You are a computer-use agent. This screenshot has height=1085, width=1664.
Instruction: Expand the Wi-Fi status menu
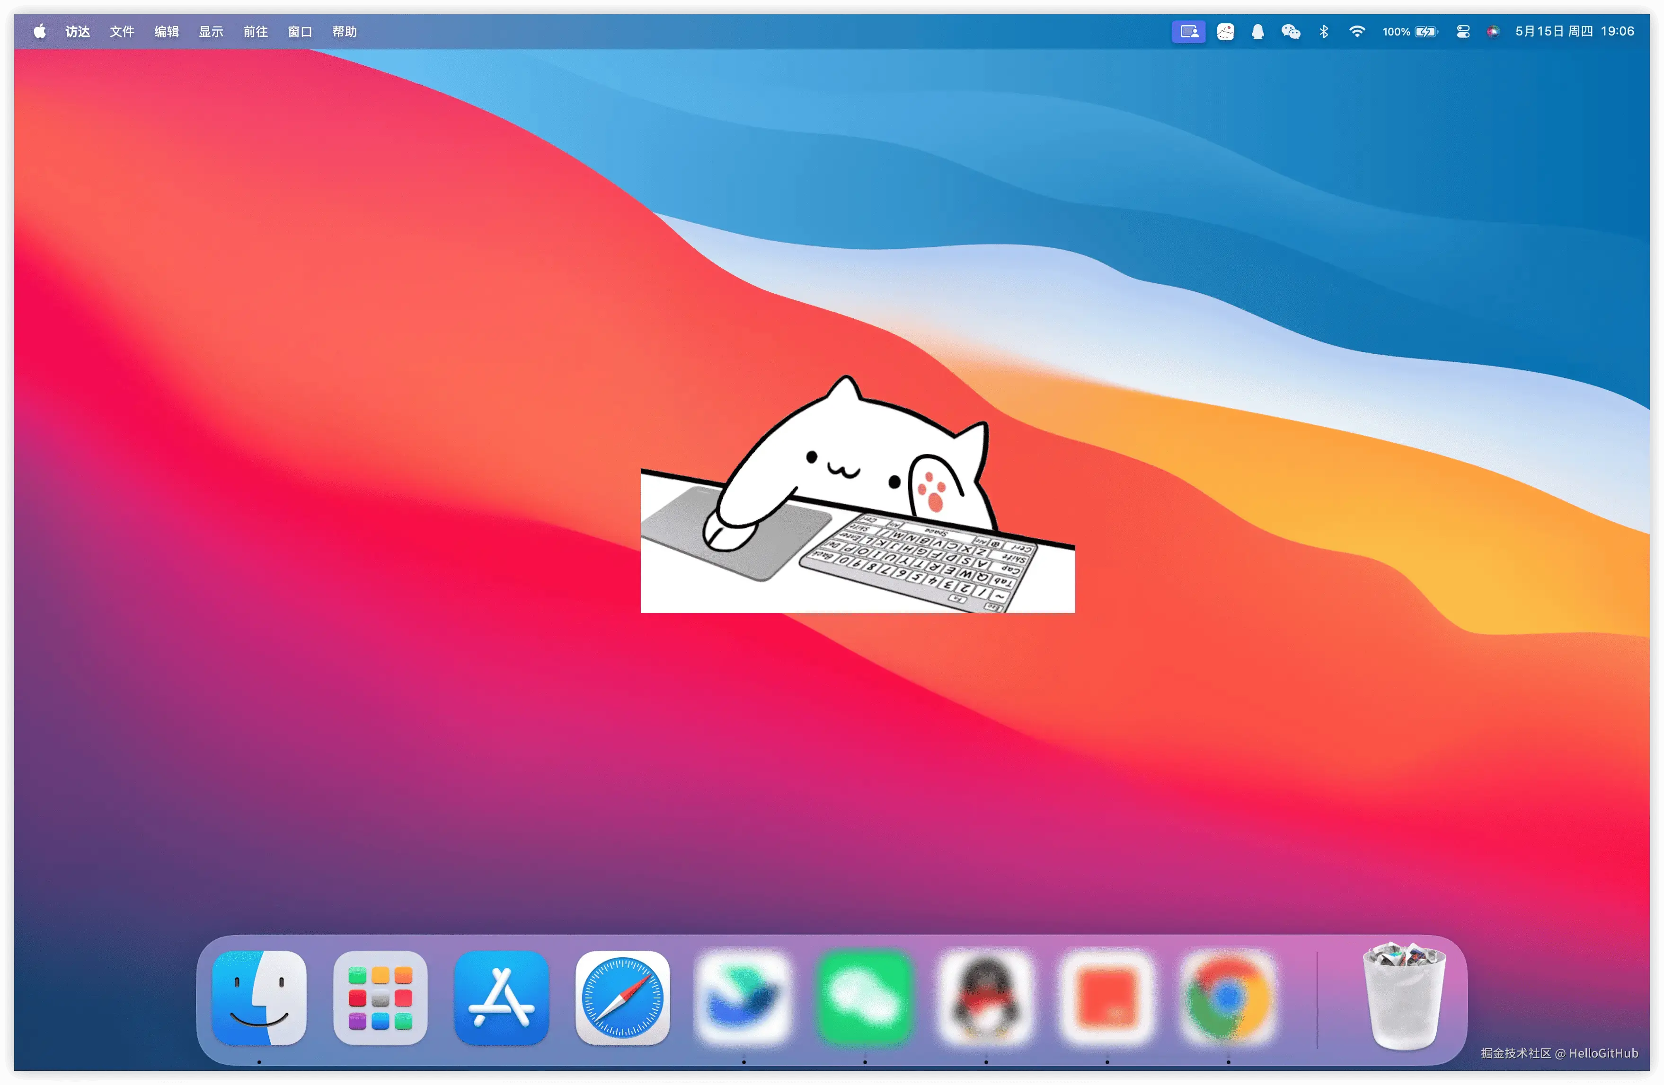[x=1356, y=31]
